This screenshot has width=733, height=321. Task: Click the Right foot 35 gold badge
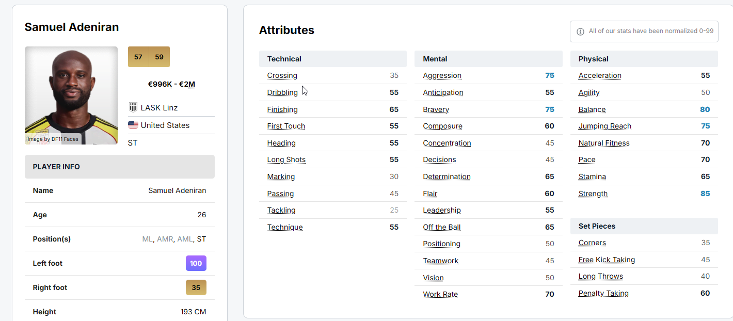[196, 287]
